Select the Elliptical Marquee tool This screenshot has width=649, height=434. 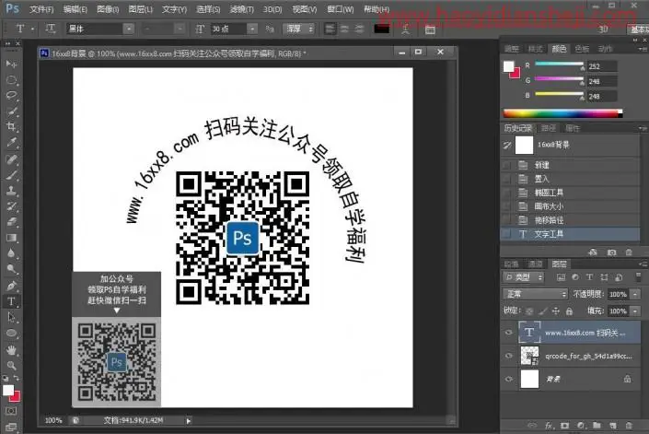[11, 79]
